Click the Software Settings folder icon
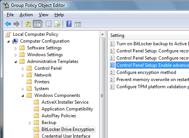The image size is (189, 138). click(22, 48)
